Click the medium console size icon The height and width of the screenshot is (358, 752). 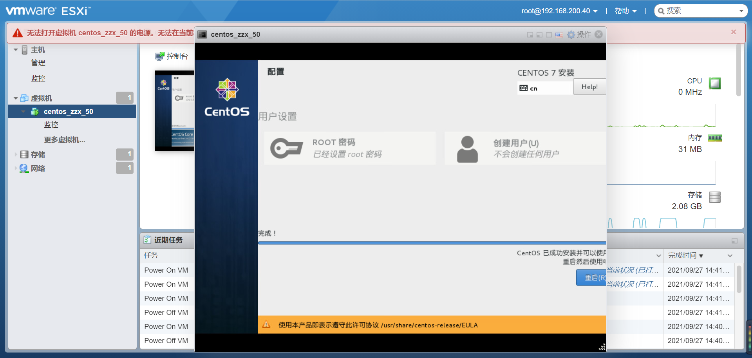(539, 35)
